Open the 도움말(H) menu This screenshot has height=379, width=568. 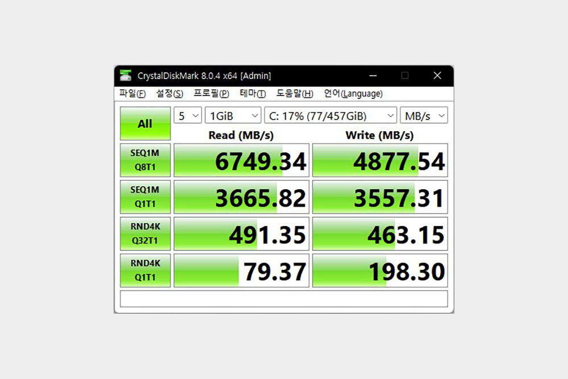[x=294, y=94]
